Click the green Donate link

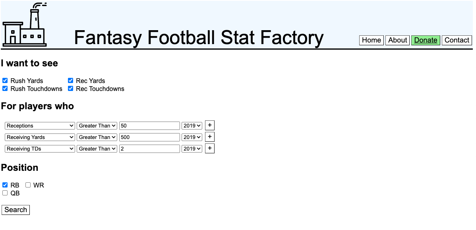click(x=426, y=40)
